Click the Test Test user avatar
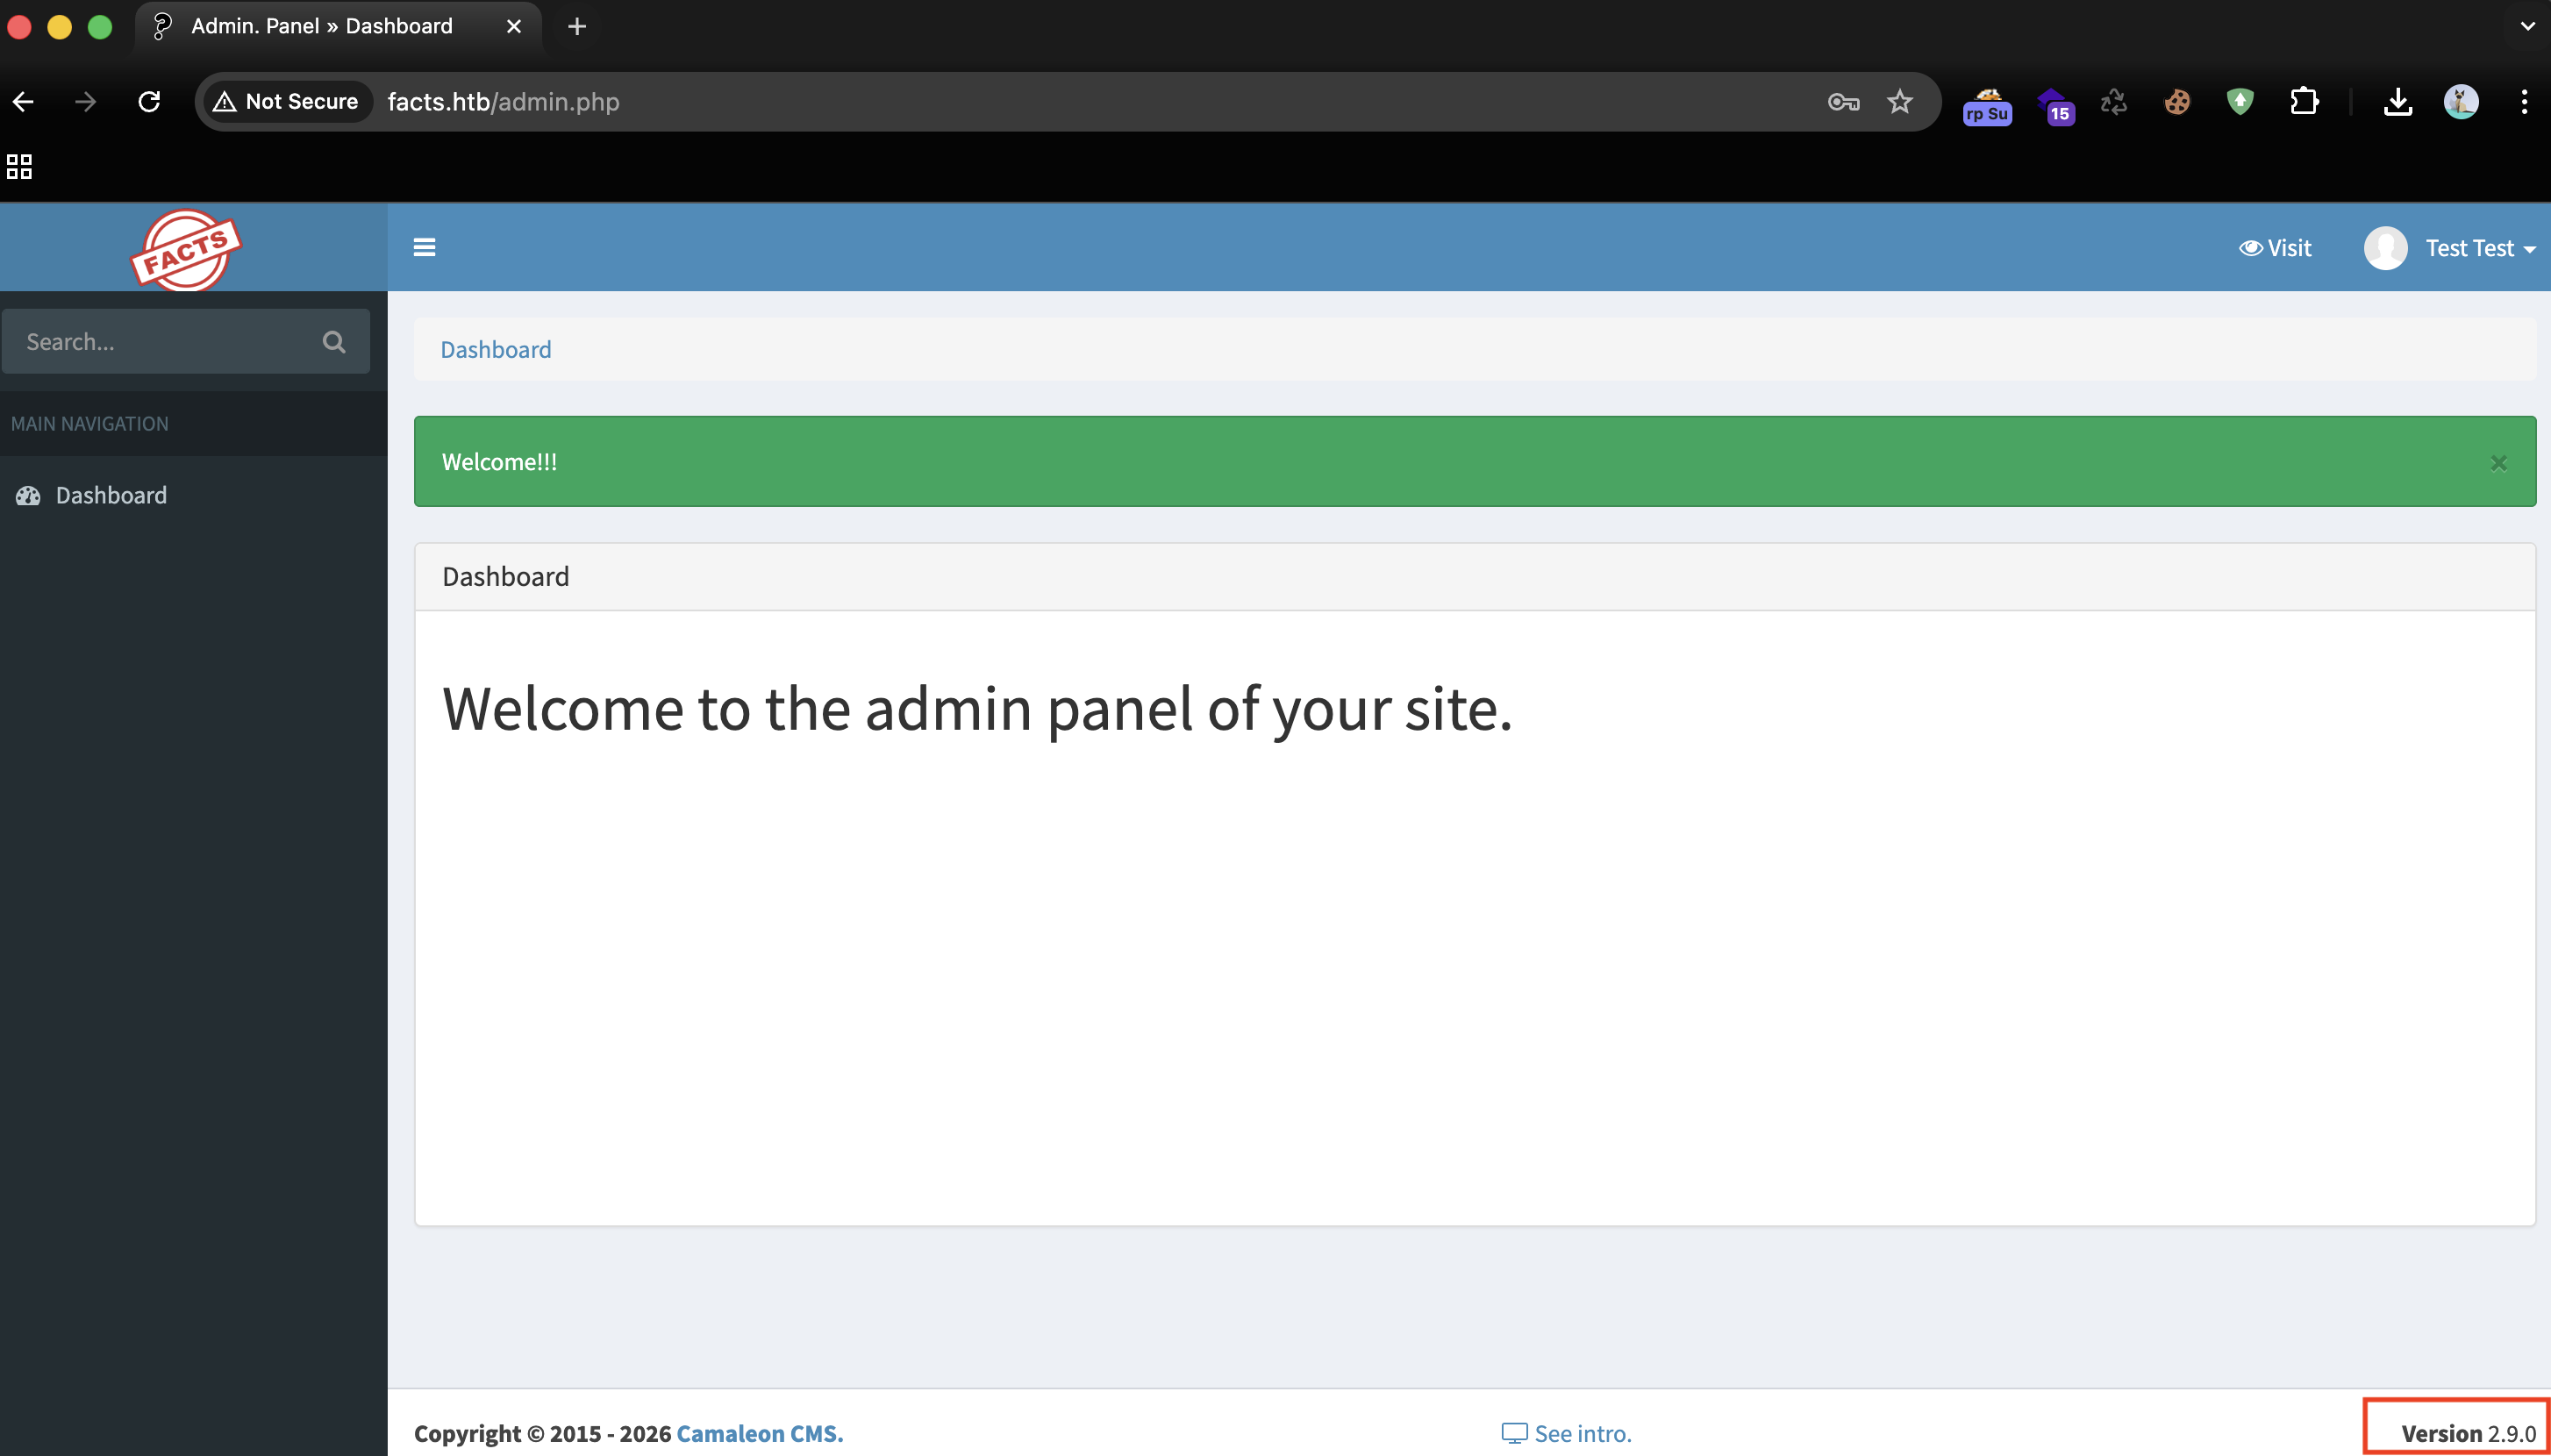Viewport: 2551px width, 1456px height. click(x=2385, y=248)
